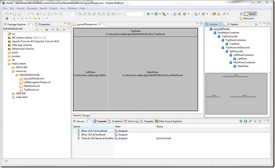
Task: Open Outline view menu triangle
Action: tap(260, 23)
